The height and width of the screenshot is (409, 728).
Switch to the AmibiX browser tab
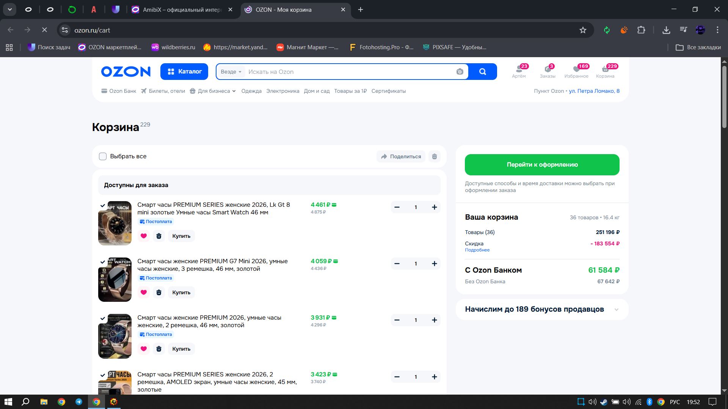pyautogui.click(x=182, y=10)
